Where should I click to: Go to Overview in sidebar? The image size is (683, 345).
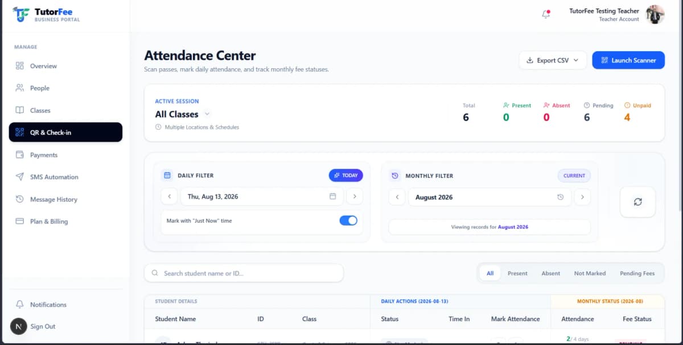65,66
